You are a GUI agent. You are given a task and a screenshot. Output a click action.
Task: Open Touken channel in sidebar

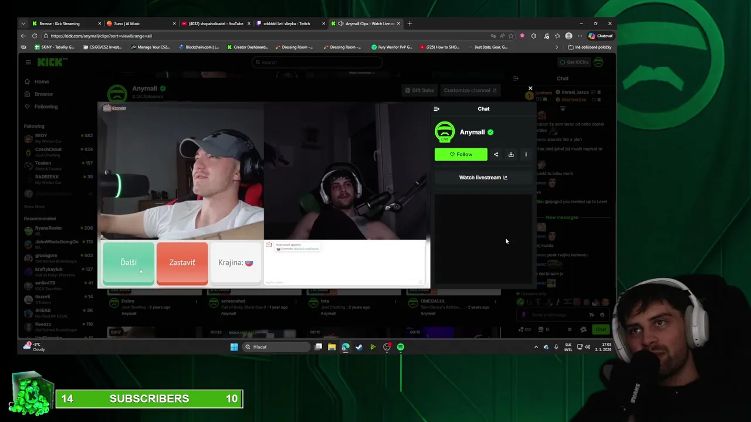pyautogui.click(x=58, y=165)
